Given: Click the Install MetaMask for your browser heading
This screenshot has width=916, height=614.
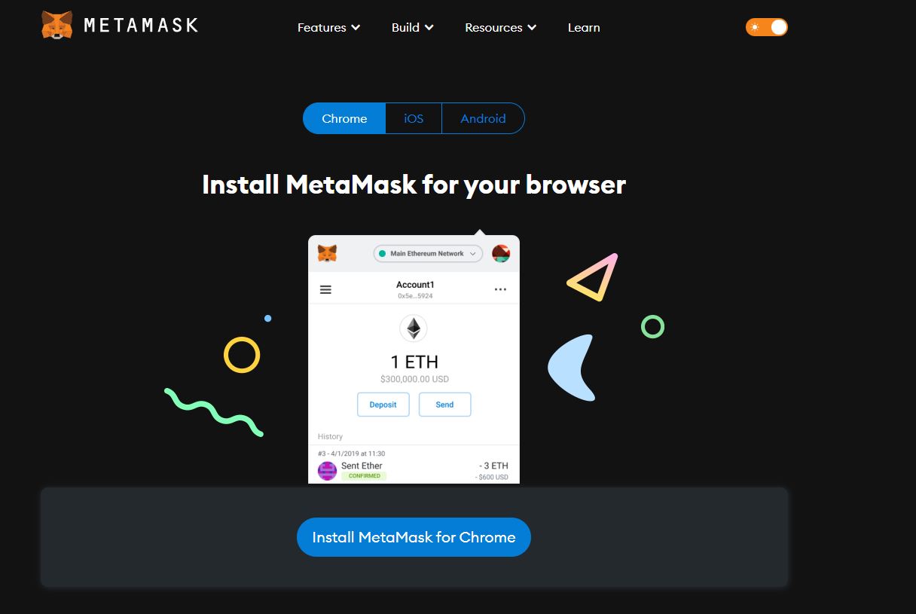Looking at the screenshot, I should 414,185.
